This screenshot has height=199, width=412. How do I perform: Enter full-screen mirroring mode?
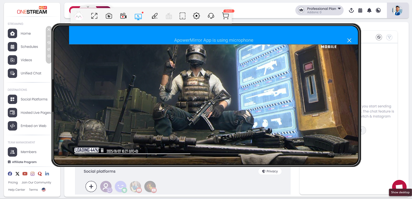point(94,16)
